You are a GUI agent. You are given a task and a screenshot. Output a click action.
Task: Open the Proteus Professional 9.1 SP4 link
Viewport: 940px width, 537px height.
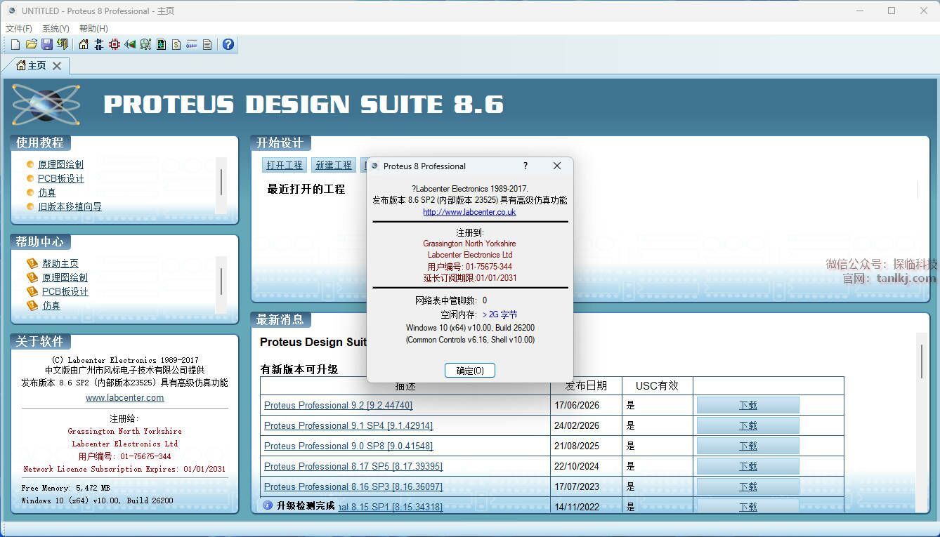(x=348, y=425)
